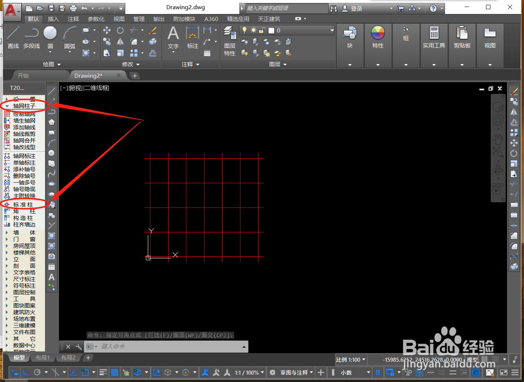
Task: Toggle clean screen in the status bar
Action: point(504,372)
